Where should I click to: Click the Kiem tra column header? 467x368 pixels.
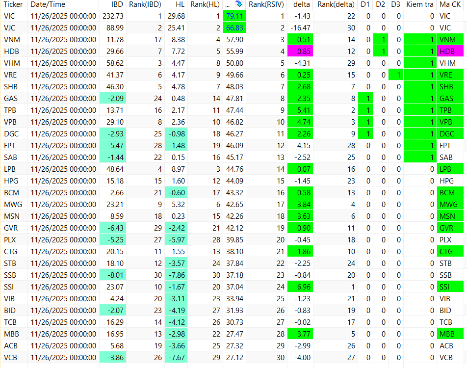tap(420, 4)
